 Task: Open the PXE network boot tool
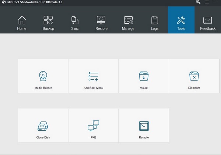click(94, 125)
